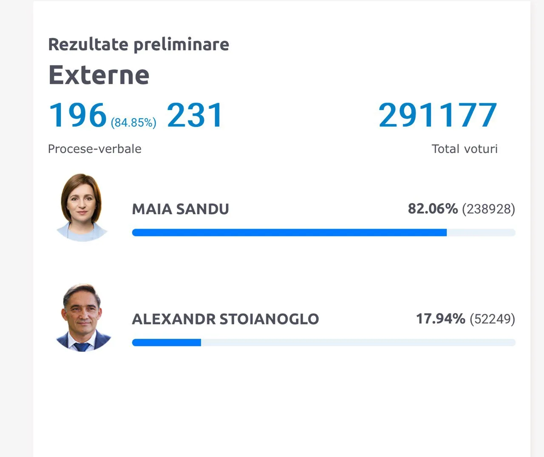
Task: Click the 291177 total votes number
Action: point(438,115)
